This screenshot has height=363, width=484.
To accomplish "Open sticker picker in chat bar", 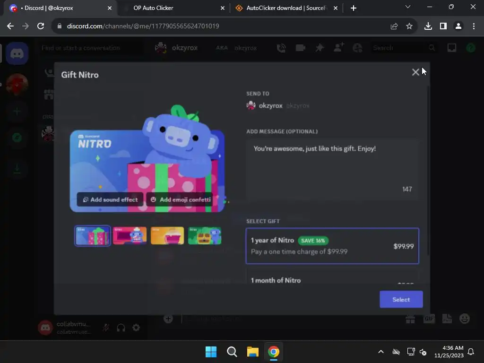I will click(x=447, y=319).
